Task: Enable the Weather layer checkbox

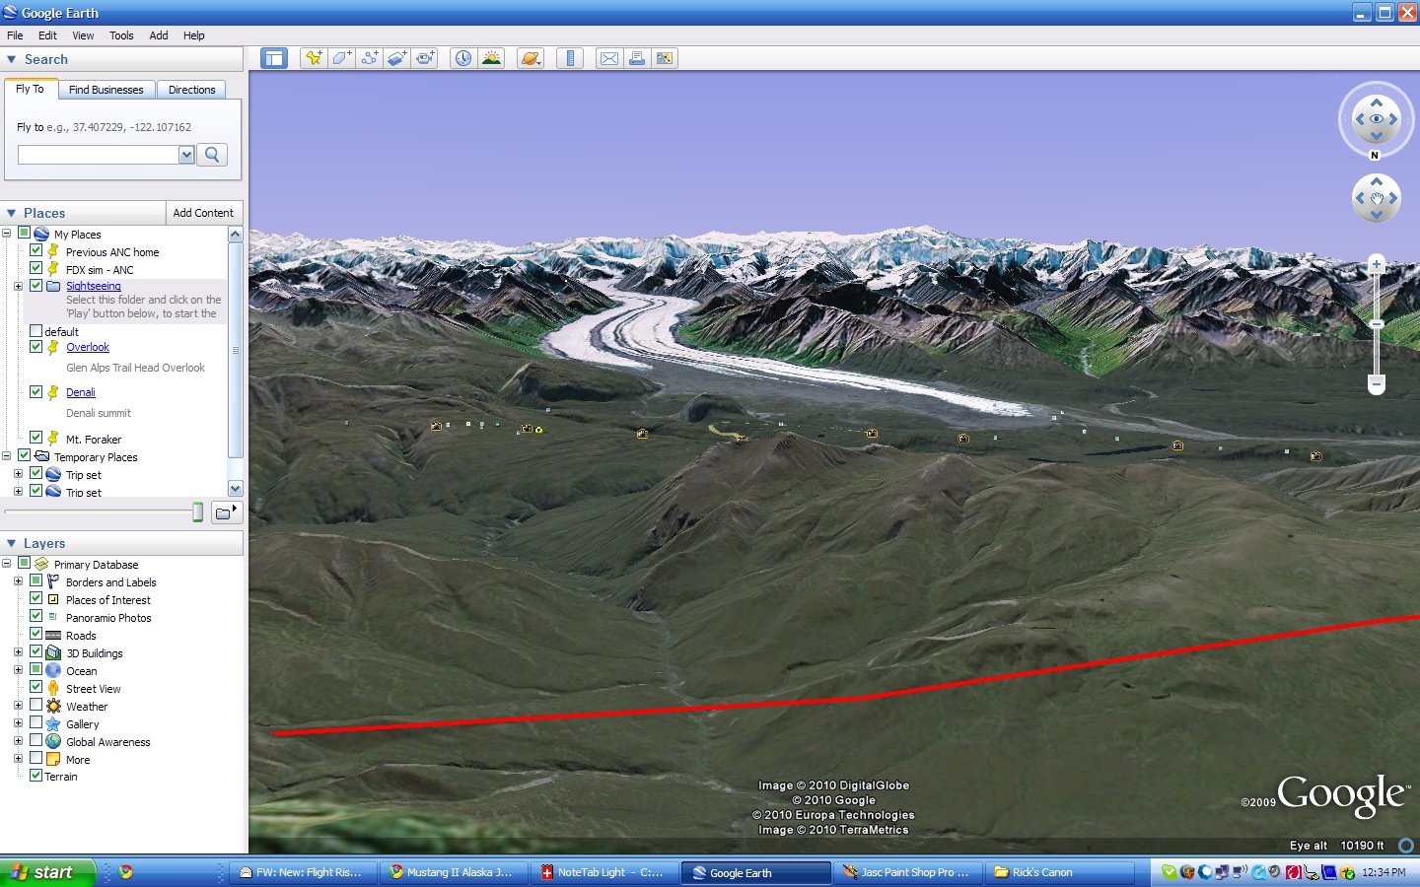Action: tap(35, 706)
